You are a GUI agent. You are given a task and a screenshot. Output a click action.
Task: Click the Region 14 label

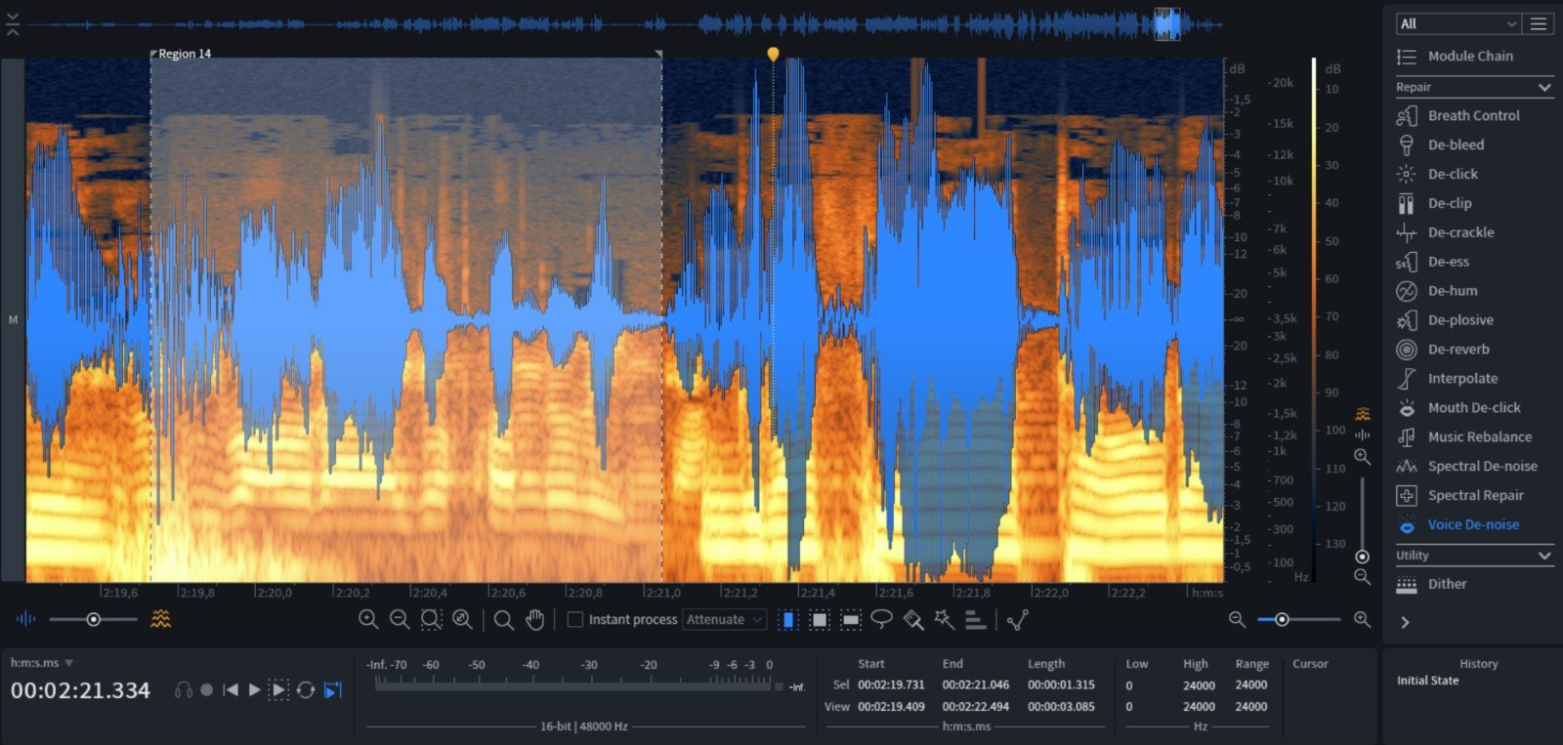tap(185, 54)
